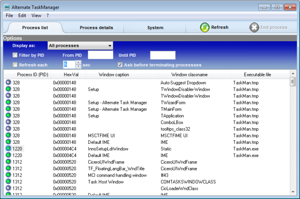Increase refresh seconds with up arrow
The height and width of the screenshot is (199, 300).
click(x=78, y=62)
